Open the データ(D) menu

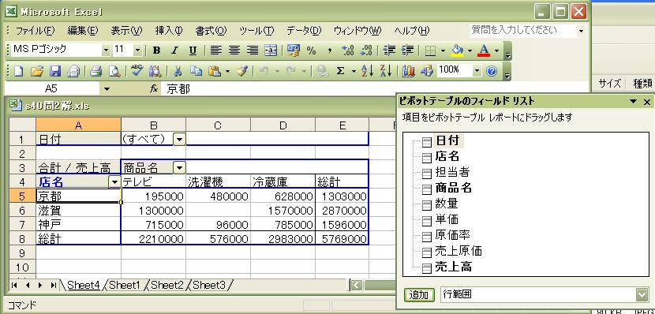click(304, 31)
